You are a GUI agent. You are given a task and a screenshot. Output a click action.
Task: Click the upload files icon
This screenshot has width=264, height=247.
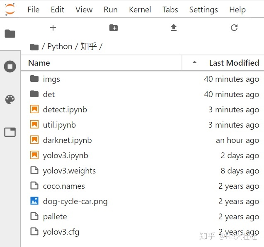click(174, 28)
